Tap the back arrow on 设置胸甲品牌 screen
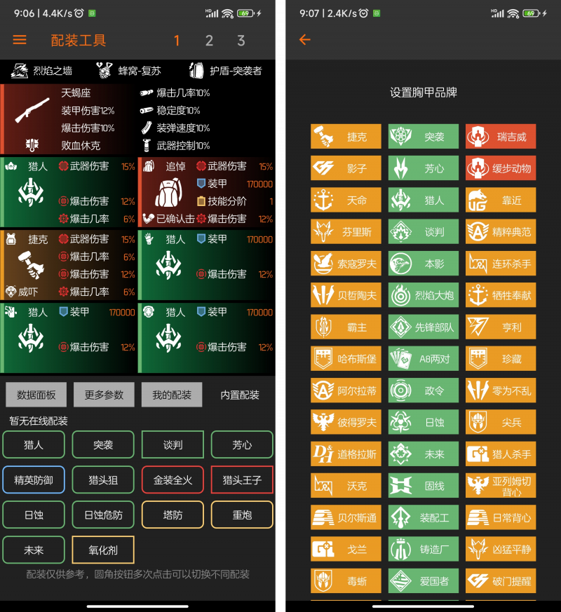 [x=302, y=40]
